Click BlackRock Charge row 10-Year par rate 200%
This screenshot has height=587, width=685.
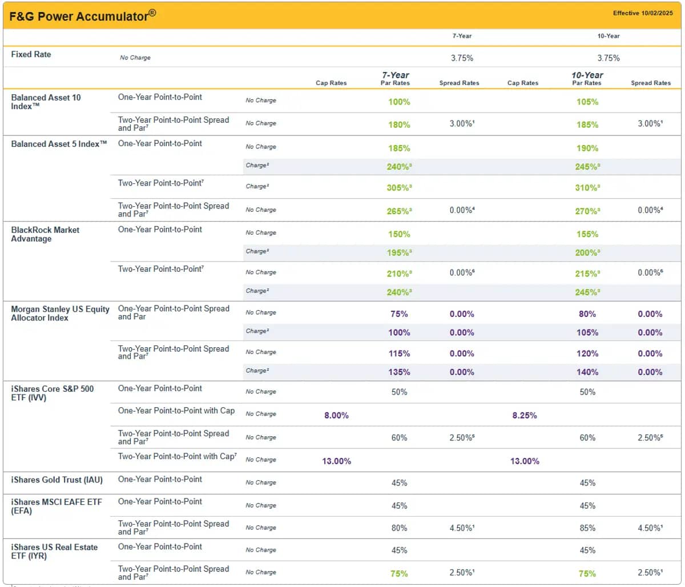(587, 252)
